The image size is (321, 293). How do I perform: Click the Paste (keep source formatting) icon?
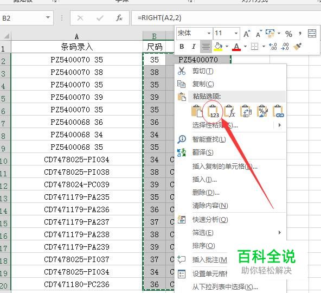tap(197, 111)
